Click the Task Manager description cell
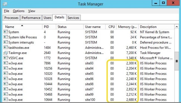Image resolution: width=181 pixels, height=103 pixels. (x=150, y=53)
